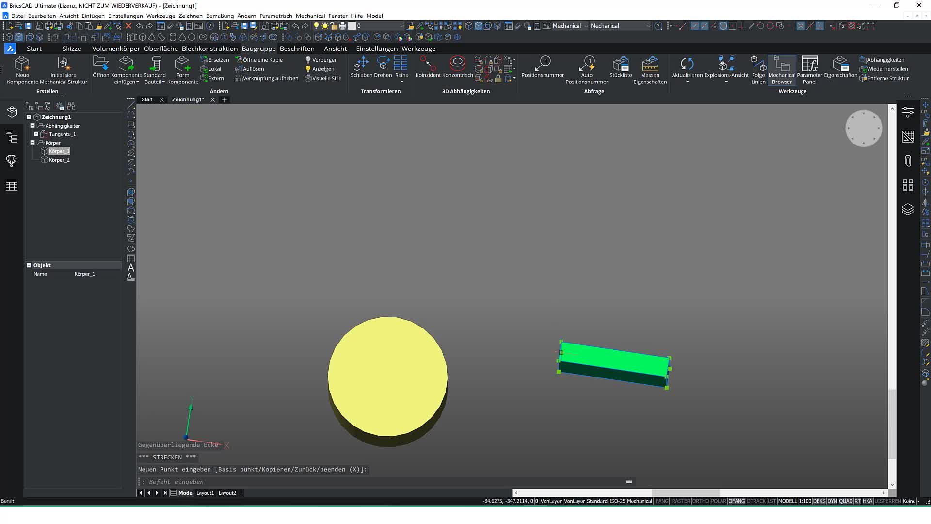Open the Bemaßung menu

(x=220, y=16)
